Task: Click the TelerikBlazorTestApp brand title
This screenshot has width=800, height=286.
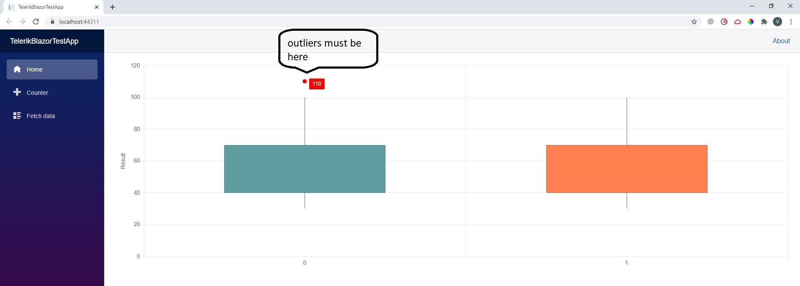Action: pyautogui.click(x=44, y=41)
